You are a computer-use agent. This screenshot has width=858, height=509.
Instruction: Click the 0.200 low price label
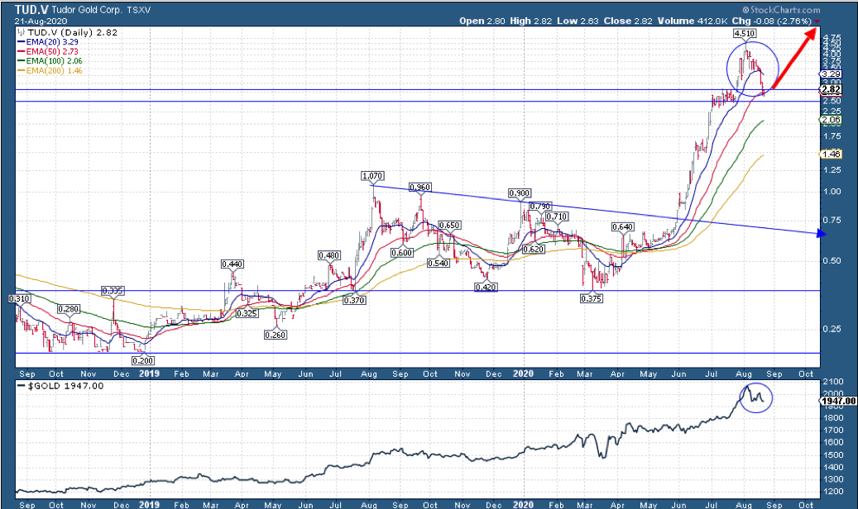[x=143, y=360]
